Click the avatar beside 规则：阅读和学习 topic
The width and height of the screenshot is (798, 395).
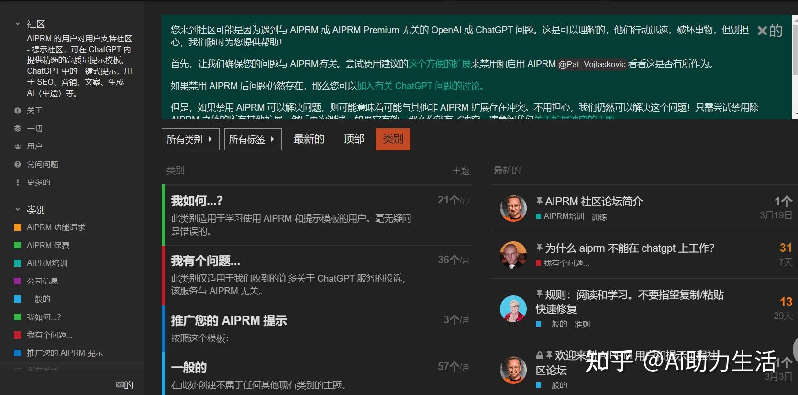pos(513,309)
